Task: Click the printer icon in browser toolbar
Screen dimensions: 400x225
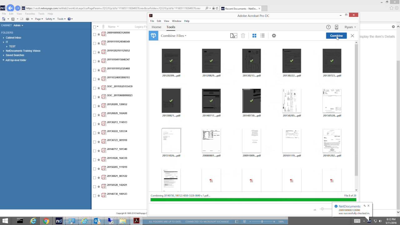Action: point(27,19)
